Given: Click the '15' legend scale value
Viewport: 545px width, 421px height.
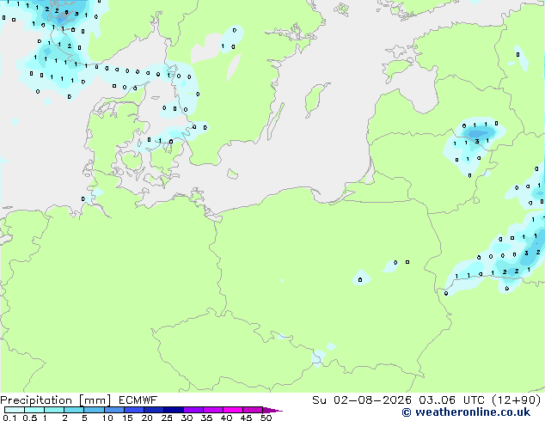Looking at the screenshot, I should tap(127, 418).
